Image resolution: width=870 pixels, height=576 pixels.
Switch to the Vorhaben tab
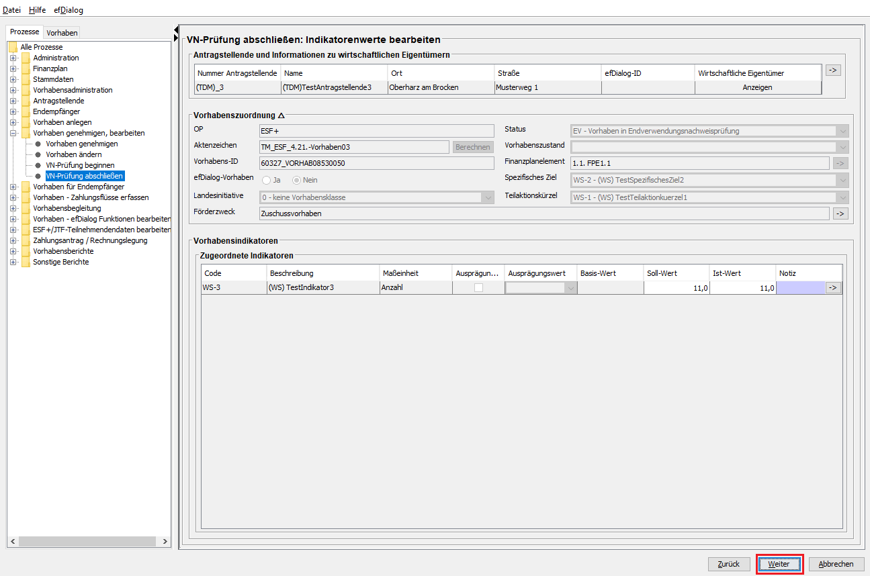(x=62, y=32)
